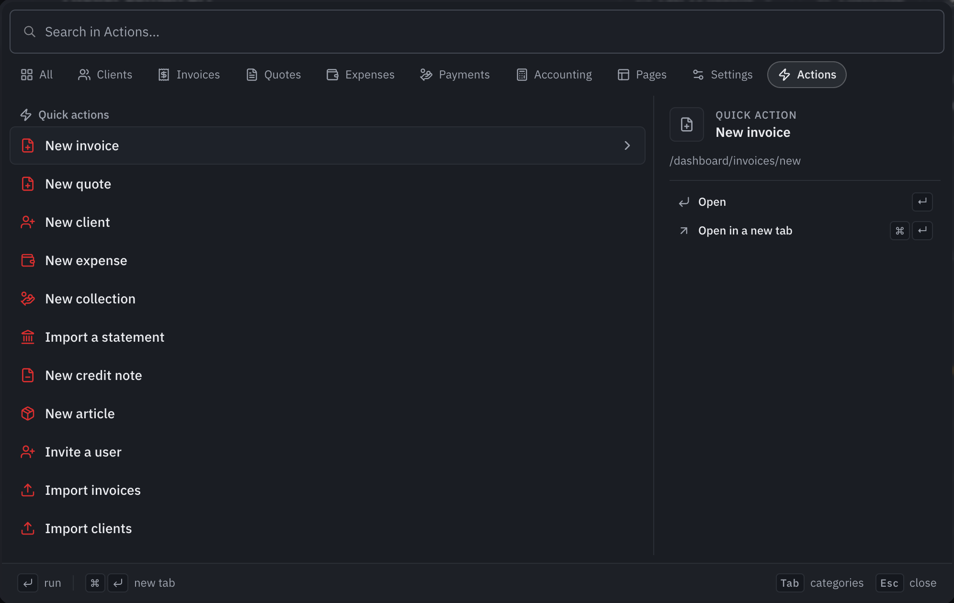Open the Invoices tab

[x=189, y=75]
